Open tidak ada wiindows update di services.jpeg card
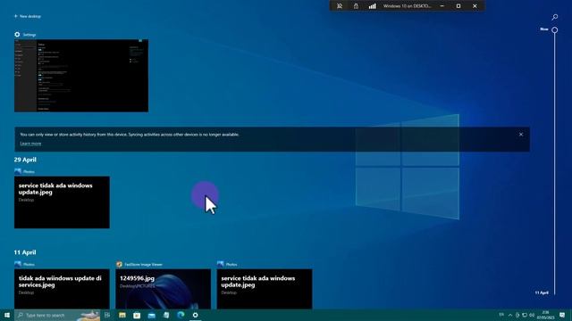The height and width of the screenshot is (321, 572). click(62, 289)
